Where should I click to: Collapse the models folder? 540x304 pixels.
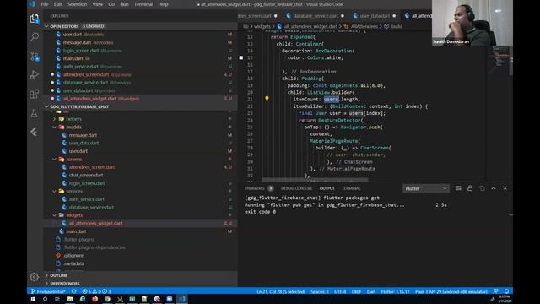[54, 127]
